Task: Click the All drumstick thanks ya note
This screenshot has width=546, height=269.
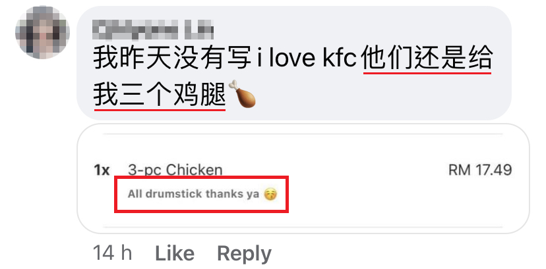Action: pos(193,193)
